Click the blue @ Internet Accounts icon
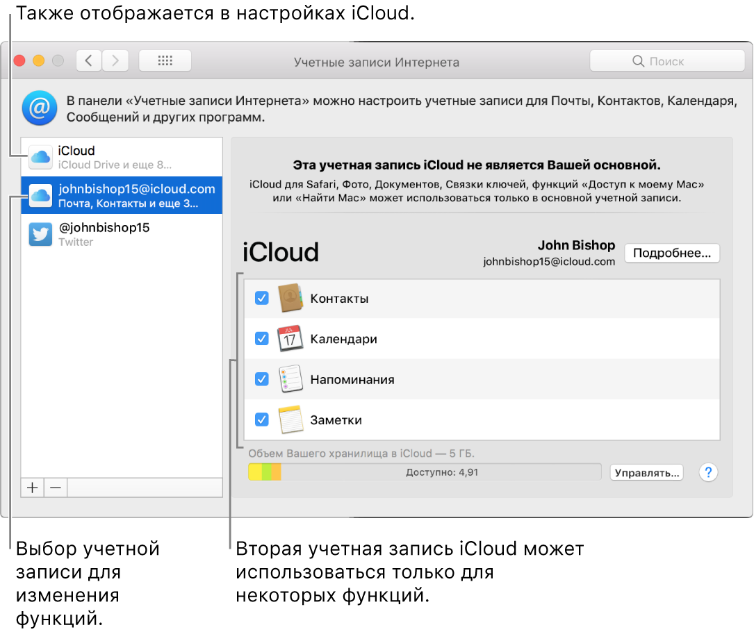Image resolution: width=754 pixels, height=632 pixels. tap(40, 108)
